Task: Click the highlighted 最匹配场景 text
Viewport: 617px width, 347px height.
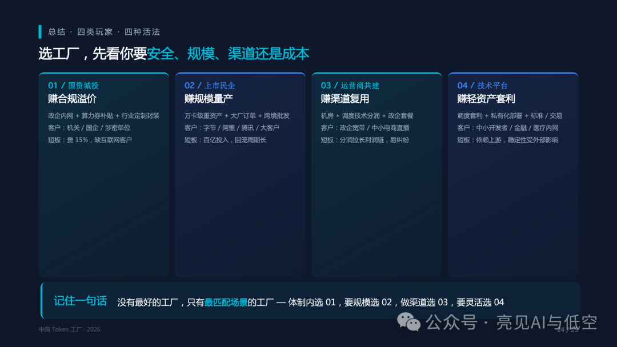Action: pyautogui.click(x=226, y=302)
